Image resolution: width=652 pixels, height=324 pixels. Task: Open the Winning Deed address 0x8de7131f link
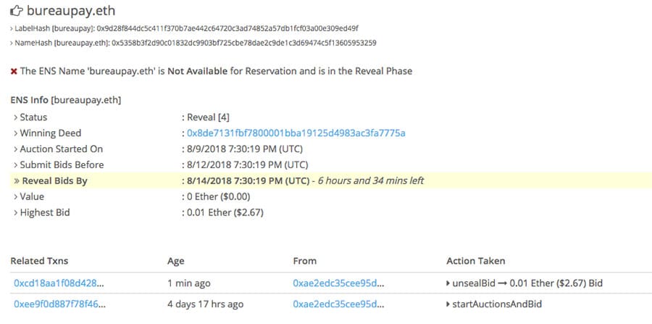[296, 133]
